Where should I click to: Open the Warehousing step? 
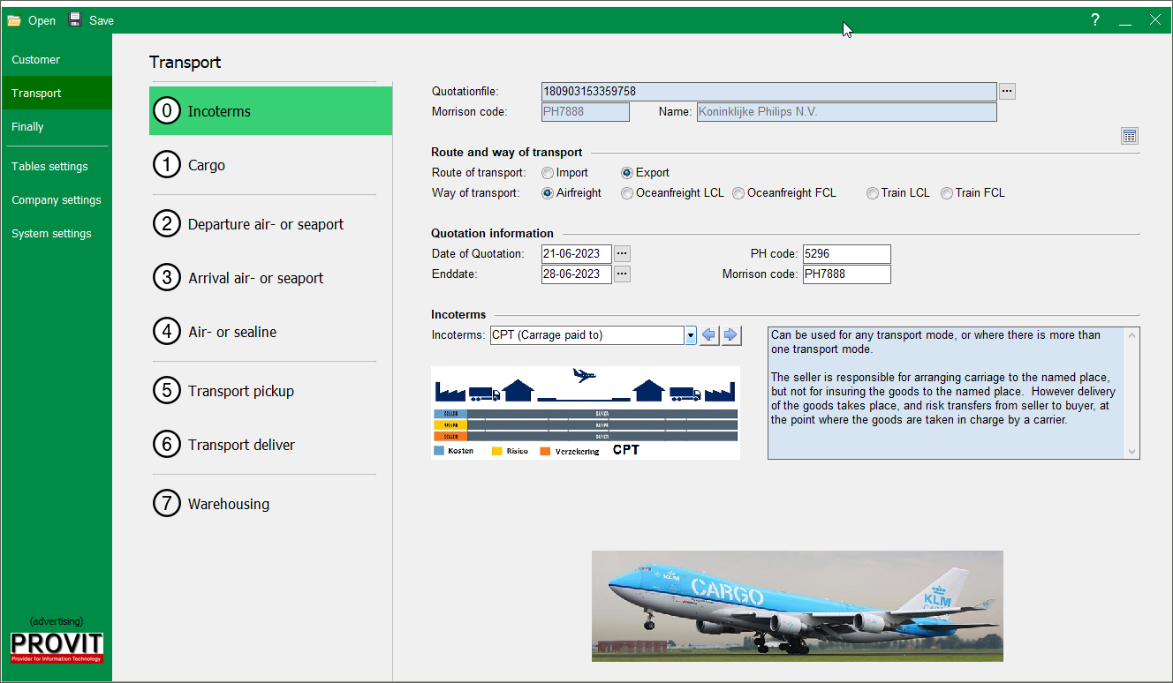coord(229,504)
